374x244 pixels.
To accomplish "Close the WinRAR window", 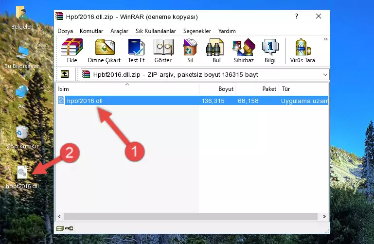I will (319, 16).
